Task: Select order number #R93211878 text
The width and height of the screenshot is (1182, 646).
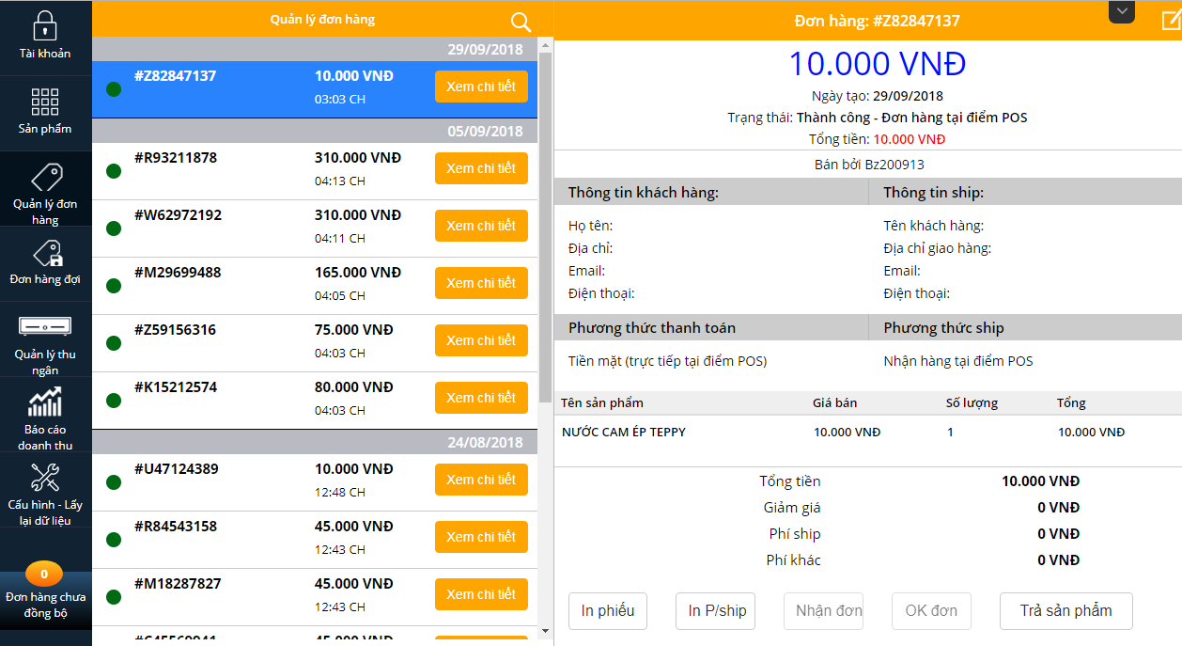Action: (x=176, y=158)
